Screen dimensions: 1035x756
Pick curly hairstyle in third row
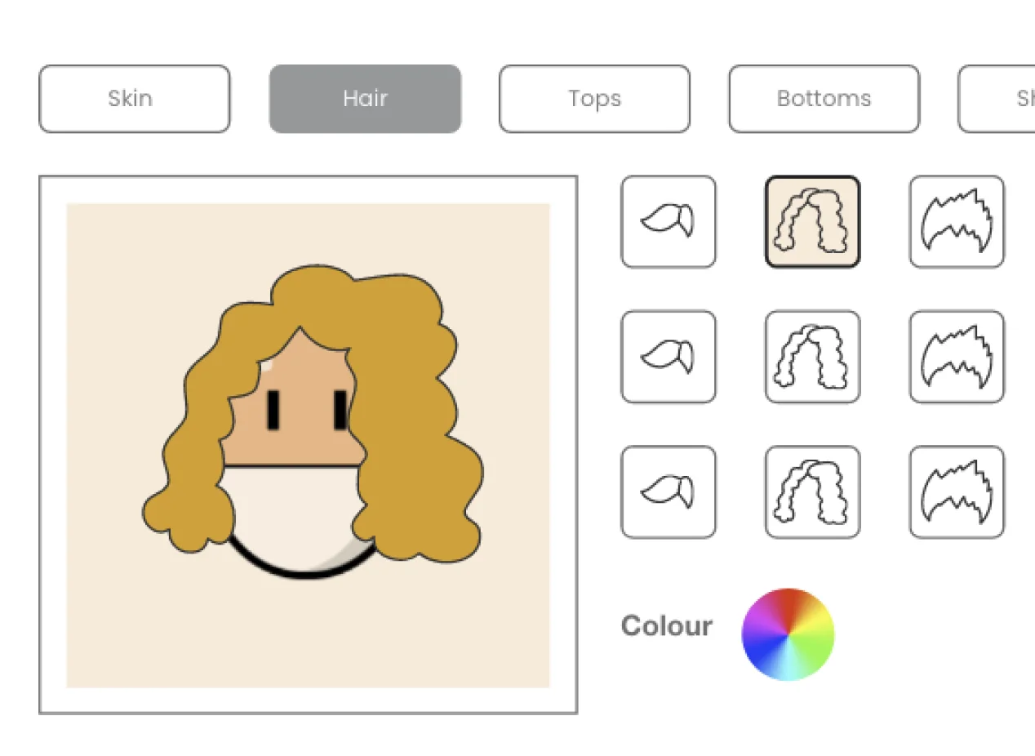(812, 492)
